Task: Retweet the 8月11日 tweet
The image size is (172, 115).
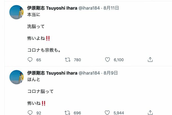Action: (67, 60)
